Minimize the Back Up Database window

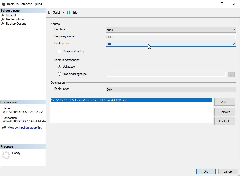210,4
